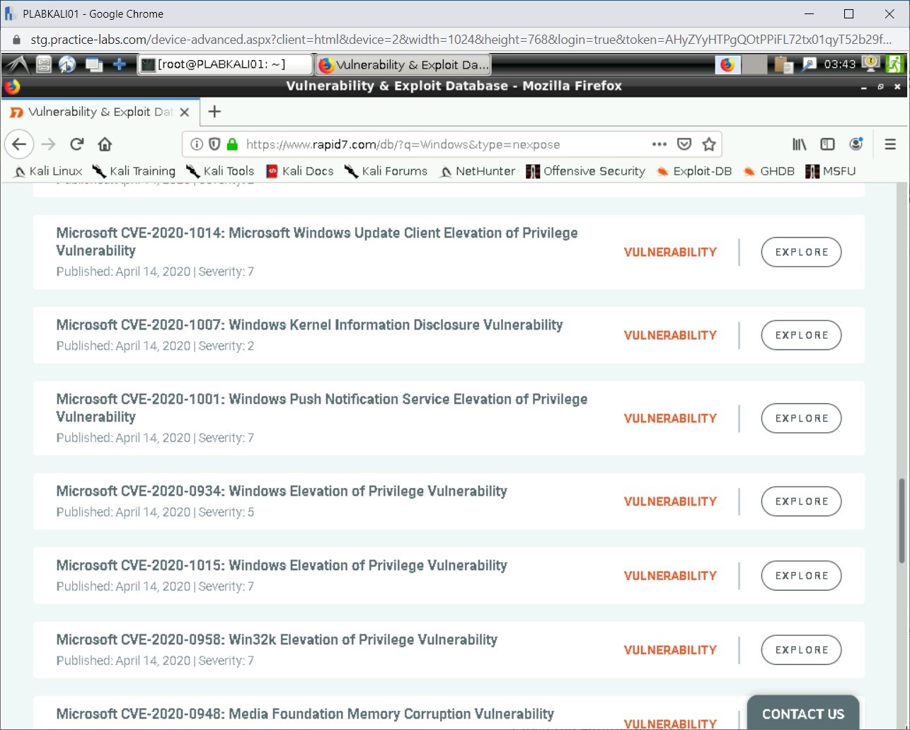910x730 pixels.
Task: Bookmark this page with the star icon
Action: coord(709,144)
